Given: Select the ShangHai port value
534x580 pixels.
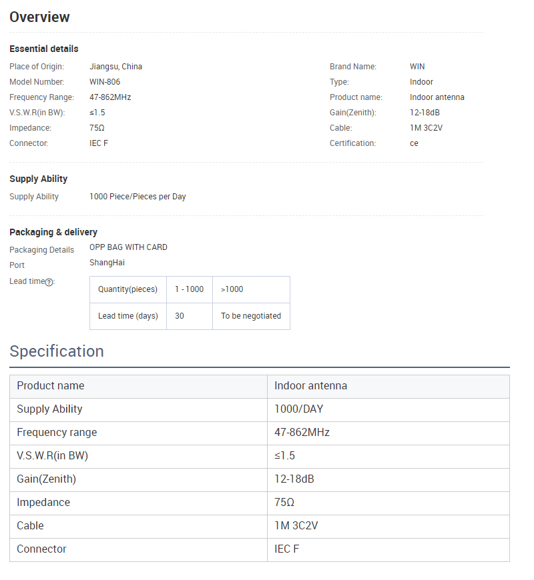Looking at the screenshot, I should point(107,263).
